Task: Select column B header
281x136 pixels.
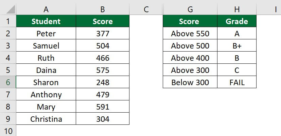Action: [103, 9]
